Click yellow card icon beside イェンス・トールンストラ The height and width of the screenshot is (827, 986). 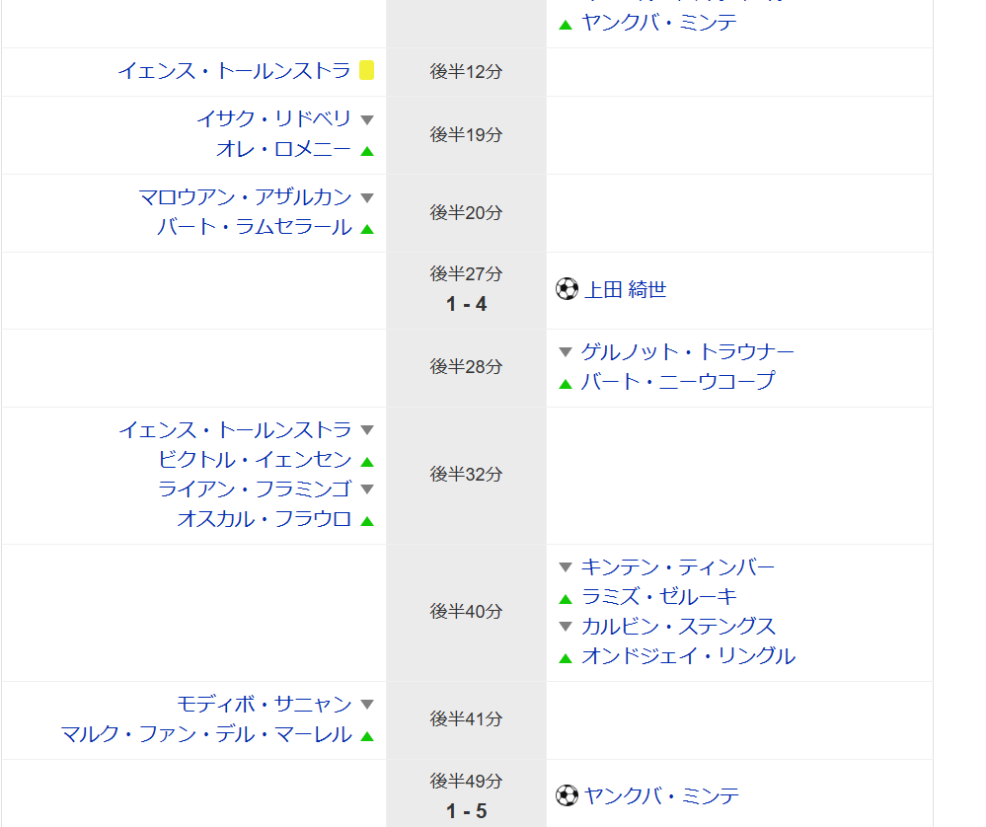coord(366,70)
